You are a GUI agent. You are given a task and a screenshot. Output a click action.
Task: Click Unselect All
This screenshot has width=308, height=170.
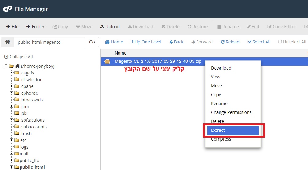tap(292, 42)
